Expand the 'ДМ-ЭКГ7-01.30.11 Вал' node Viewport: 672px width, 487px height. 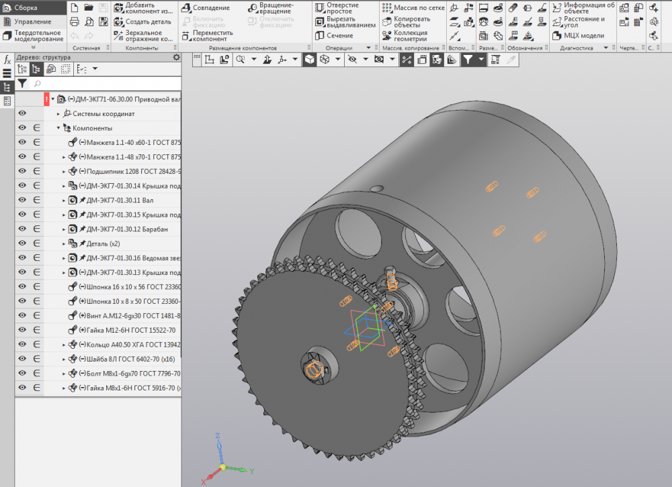pyautogui.click(x=64, y=200)
